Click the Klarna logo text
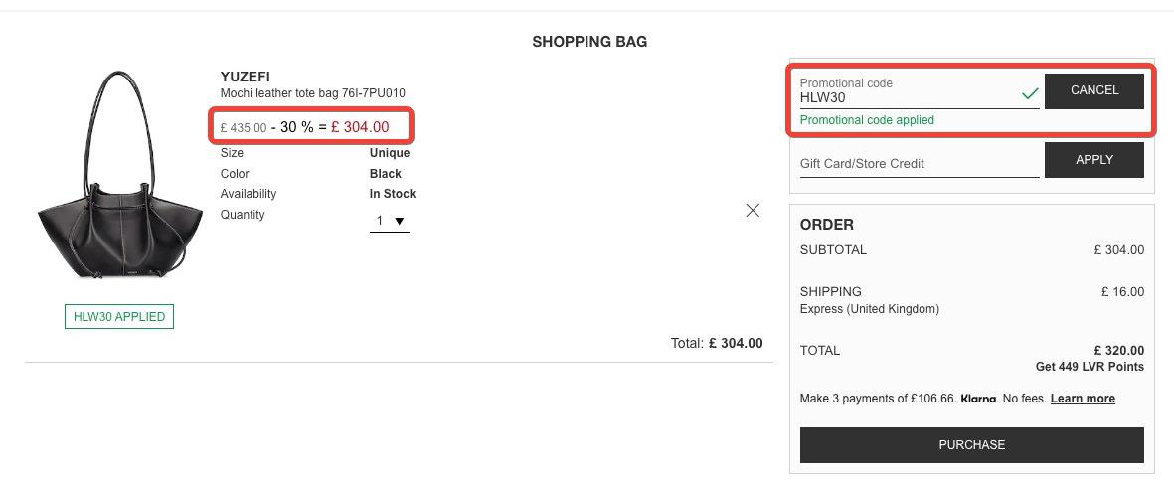Image resolution: width=1174 pixels, height=483 pixels. [978, 399]
